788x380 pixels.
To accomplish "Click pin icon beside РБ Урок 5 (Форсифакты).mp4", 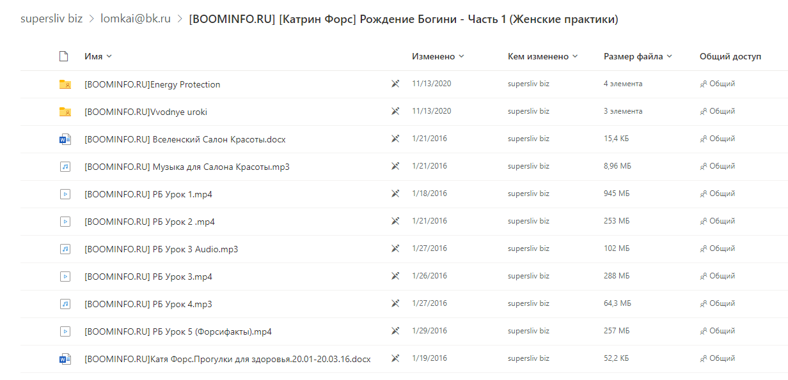I will point(395,331).
